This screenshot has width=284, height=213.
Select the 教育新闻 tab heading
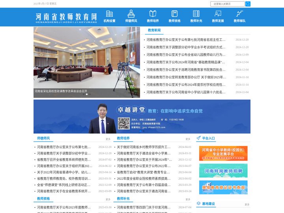click(x=154, y=30)
